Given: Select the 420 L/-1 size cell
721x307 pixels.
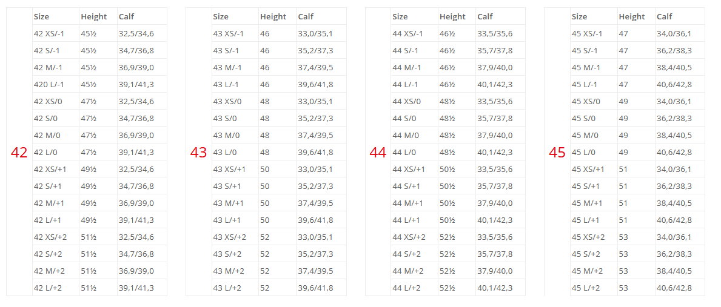Looking at the screenshot, I should coord(56,84).
